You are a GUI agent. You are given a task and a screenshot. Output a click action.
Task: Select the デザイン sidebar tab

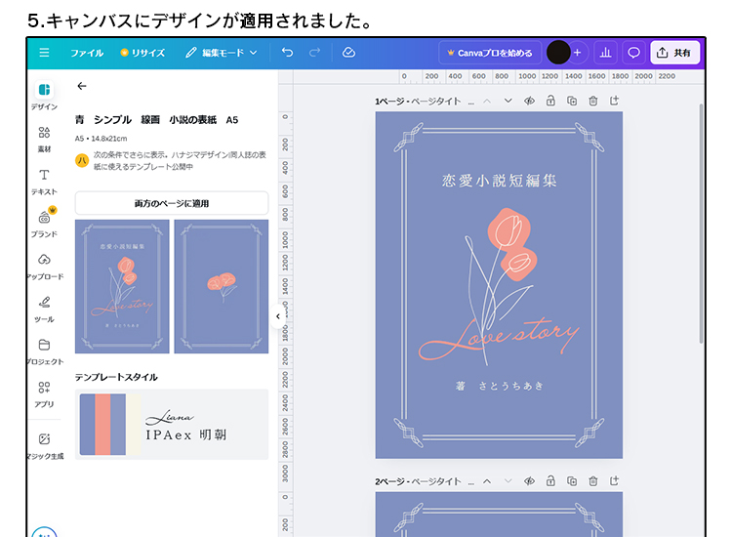coord(44,96)
